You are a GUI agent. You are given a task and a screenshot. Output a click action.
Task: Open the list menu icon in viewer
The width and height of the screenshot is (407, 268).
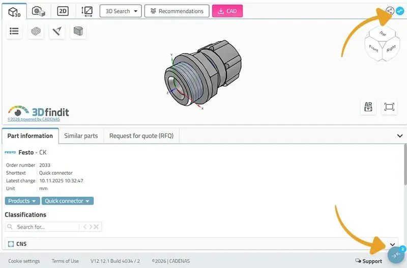tap(14, 31)
